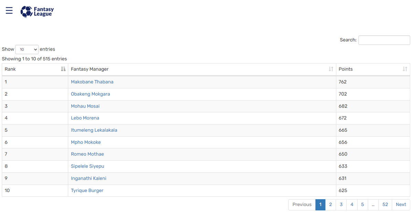Select the 702 points cell
This screenshot has width=413, height=216.
click(x=373, y=94)
